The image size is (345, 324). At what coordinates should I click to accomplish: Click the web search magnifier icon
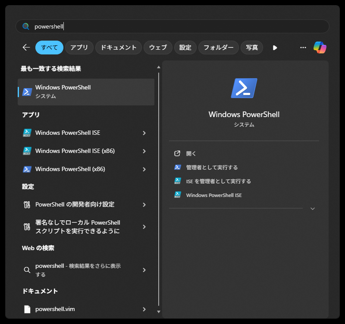(27, 270)
